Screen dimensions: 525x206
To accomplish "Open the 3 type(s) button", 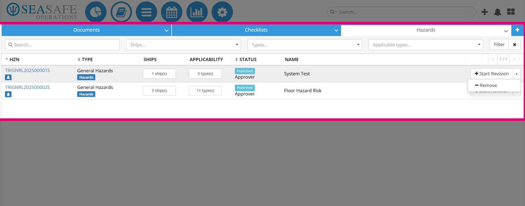I will pyautogui.click(x=205, y=74).
